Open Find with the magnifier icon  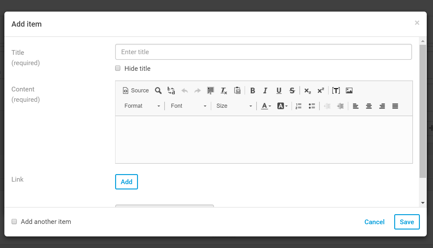(158, 90)
